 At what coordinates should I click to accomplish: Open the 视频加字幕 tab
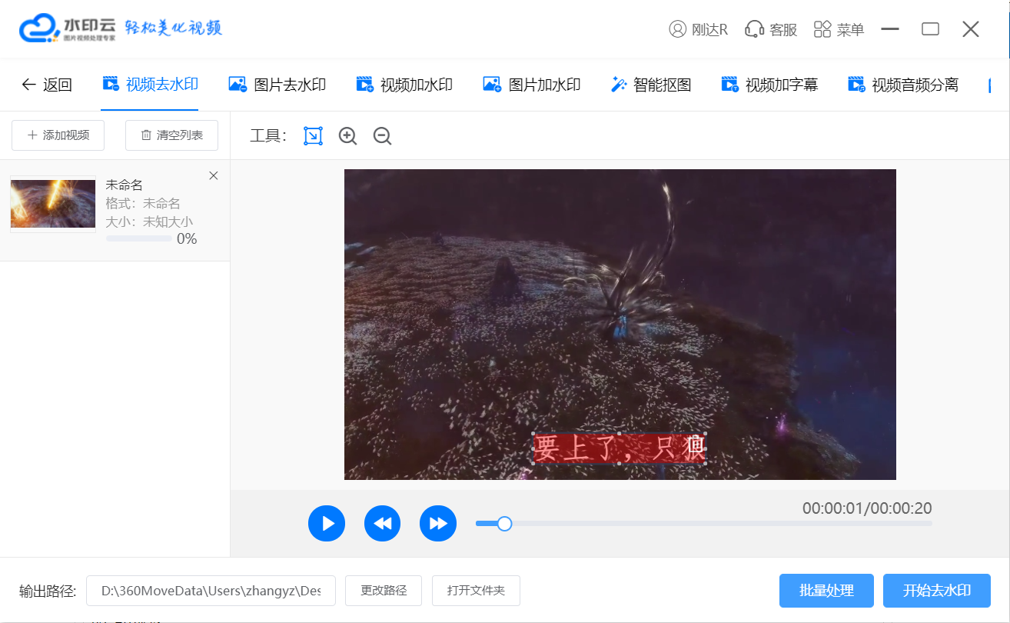[x=769, y=85]
